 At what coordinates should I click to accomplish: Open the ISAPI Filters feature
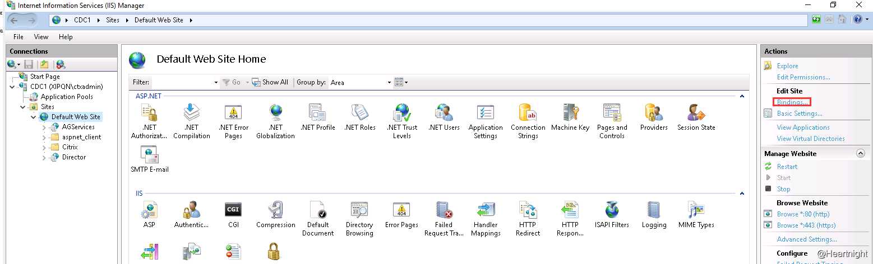(x=612, y=215)
